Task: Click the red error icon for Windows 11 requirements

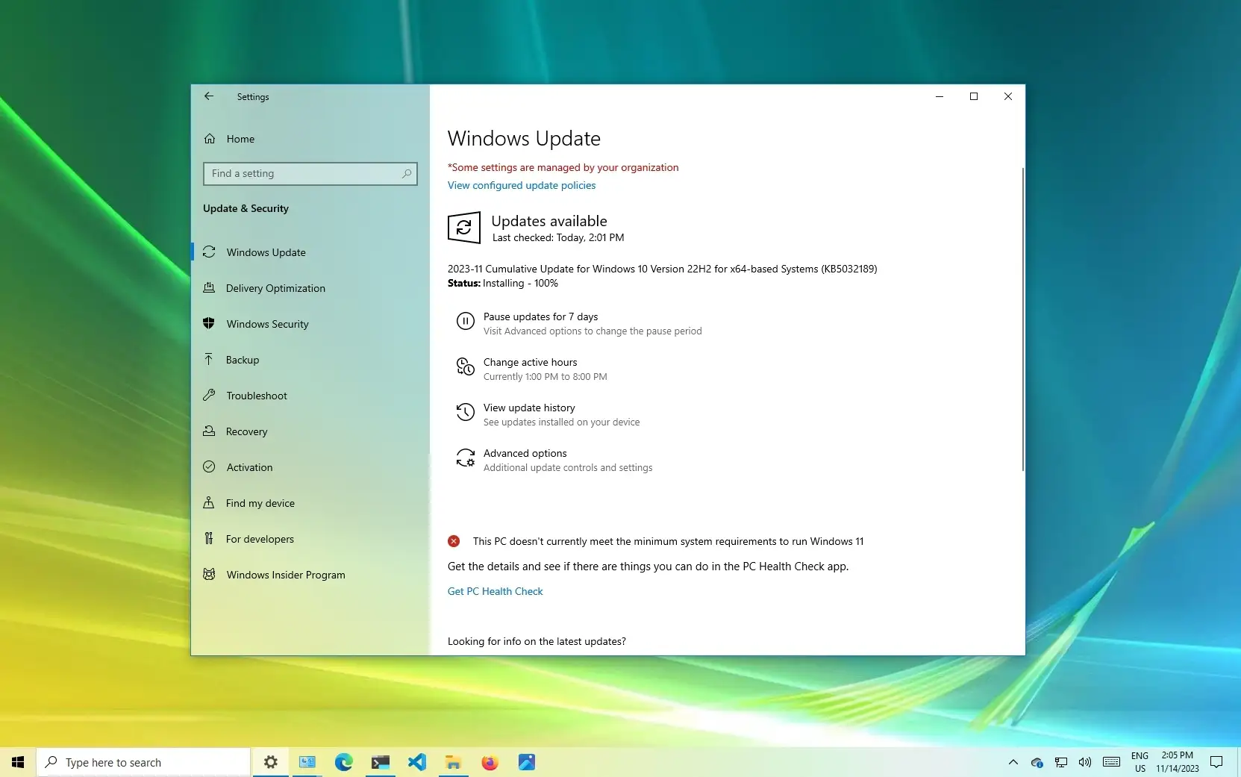Action: pos(454,541)
